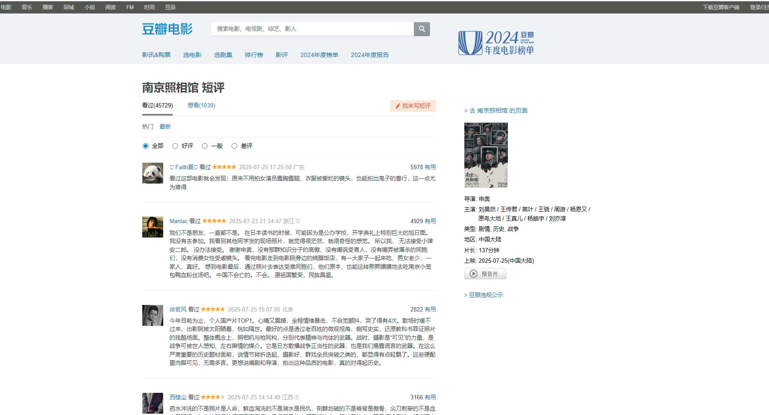Open Maniac's profile avatar
The height and width of the screenshot is (415, 769).
[153, 227]
